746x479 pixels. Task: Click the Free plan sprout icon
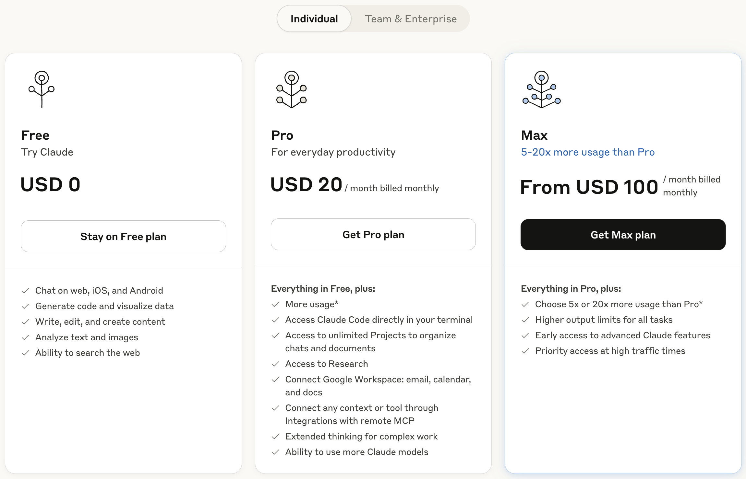coord(42,89)
